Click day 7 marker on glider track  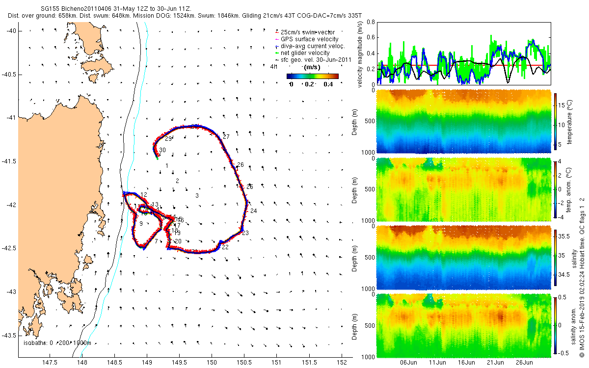coord(156,241)
